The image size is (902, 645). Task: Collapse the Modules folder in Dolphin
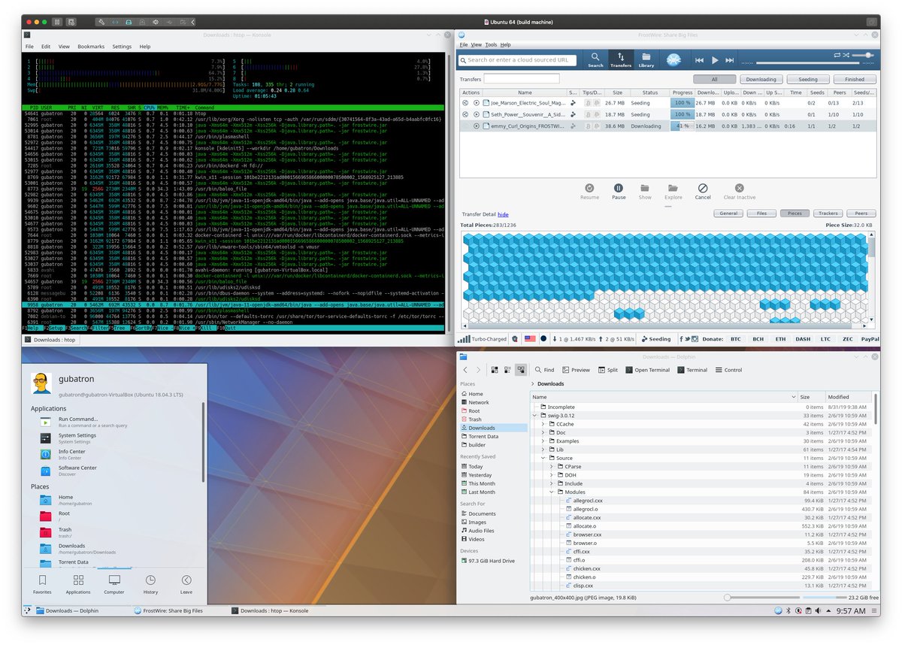point(551,492)
